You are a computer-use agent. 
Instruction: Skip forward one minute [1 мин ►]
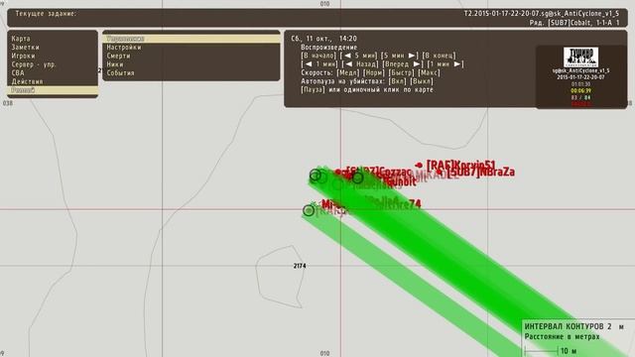445,63
